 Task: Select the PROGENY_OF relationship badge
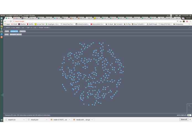(16, 34)
